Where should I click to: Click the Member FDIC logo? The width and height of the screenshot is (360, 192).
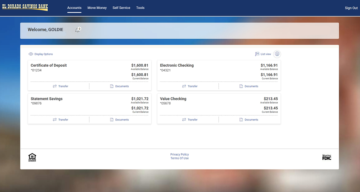[326, 157]
